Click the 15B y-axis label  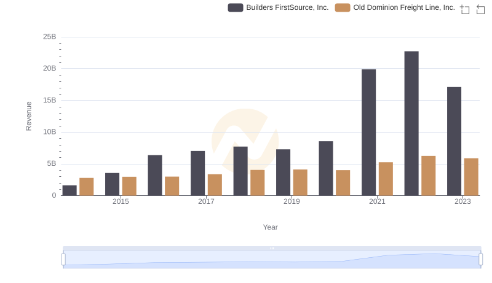50,100
